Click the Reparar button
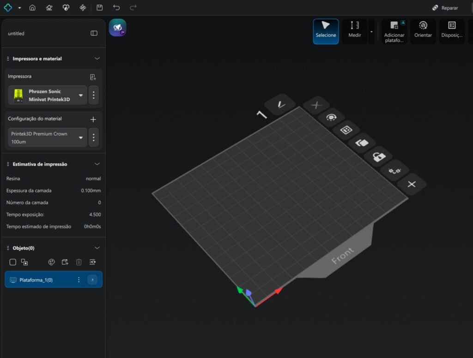 click(445, 8)
